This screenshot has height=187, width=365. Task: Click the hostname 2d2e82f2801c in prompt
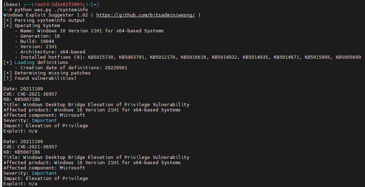point(68,5)
